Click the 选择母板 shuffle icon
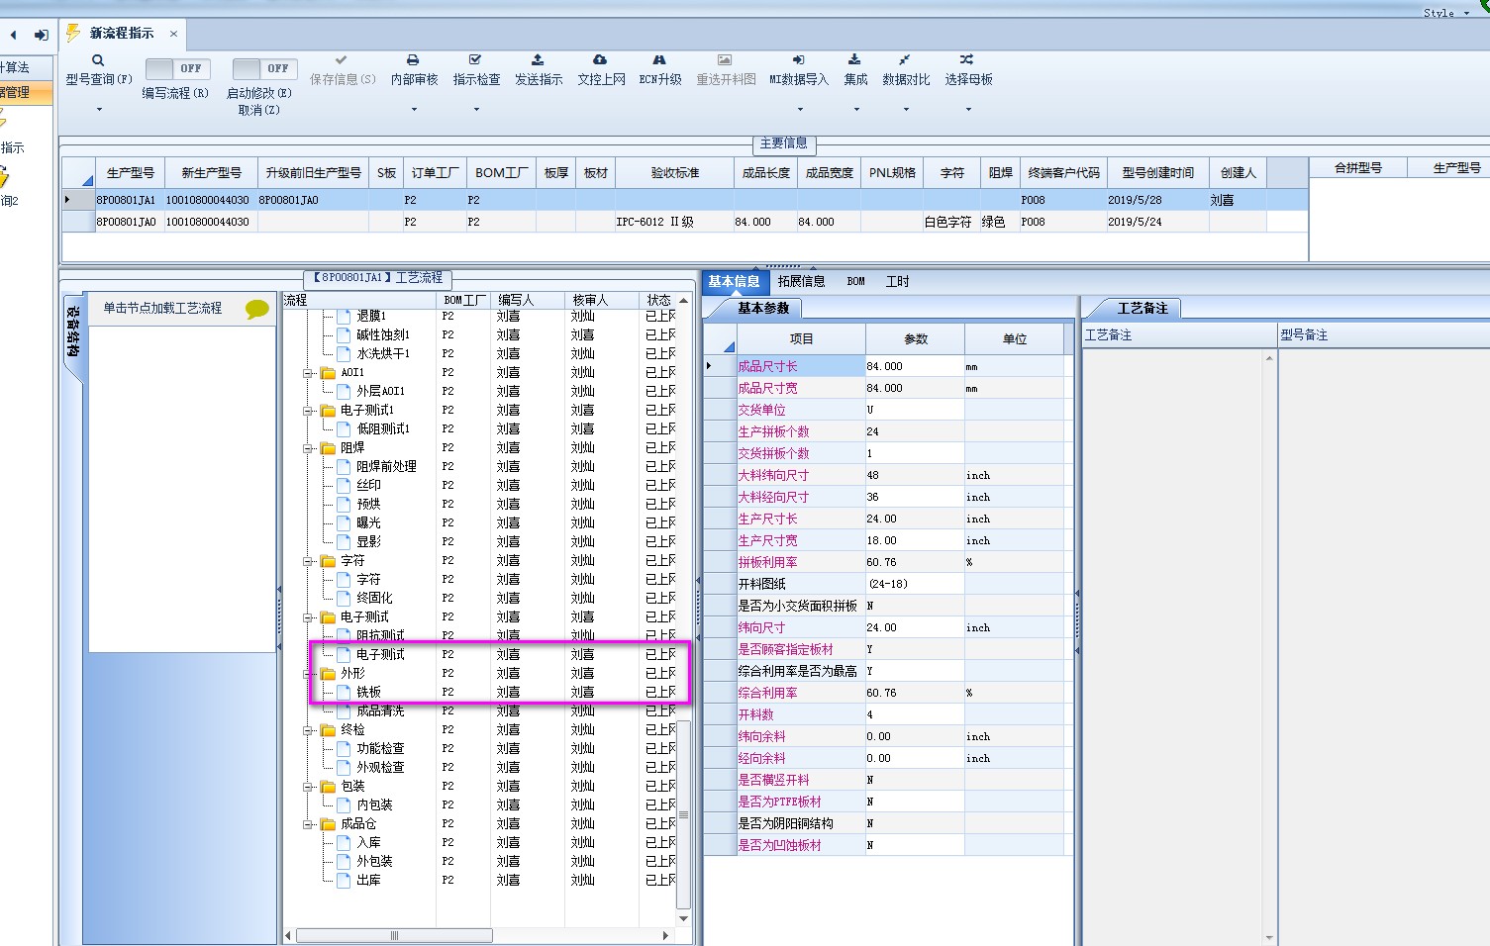 pyautogui.click(x=967, y=60)
